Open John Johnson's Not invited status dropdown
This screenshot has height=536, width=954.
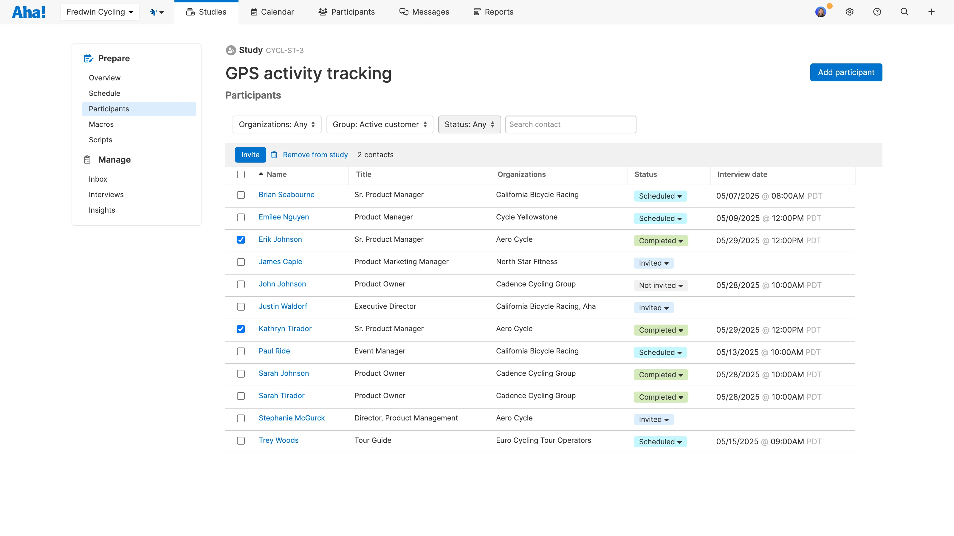[660, 285]
